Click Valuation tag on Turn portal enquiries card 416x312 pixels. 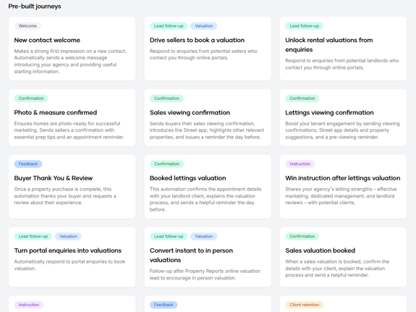(68, 236)
